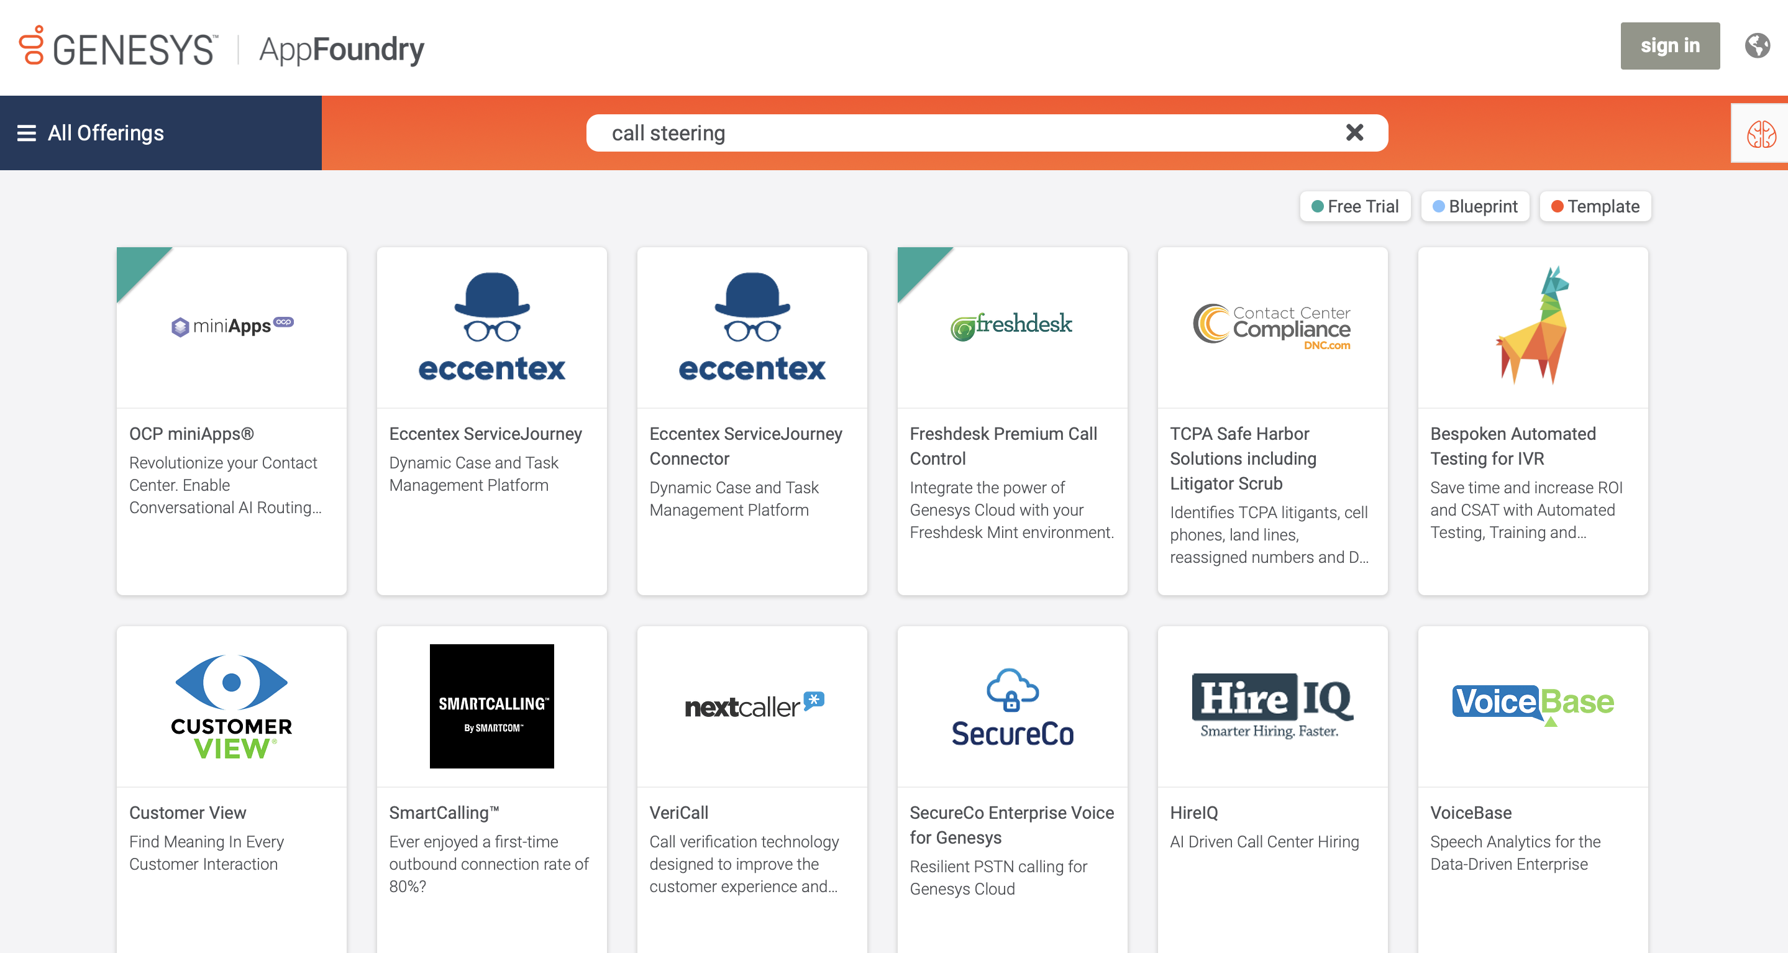Image resolution: width=1788 pixels, height=953 pixels.
Task: Click the HireIQ logo
Action: click(1272, 706)
